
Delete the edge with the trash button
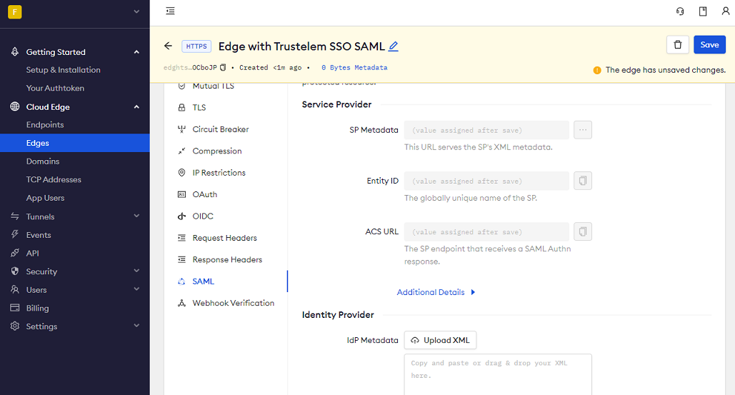tap(677, 44)
